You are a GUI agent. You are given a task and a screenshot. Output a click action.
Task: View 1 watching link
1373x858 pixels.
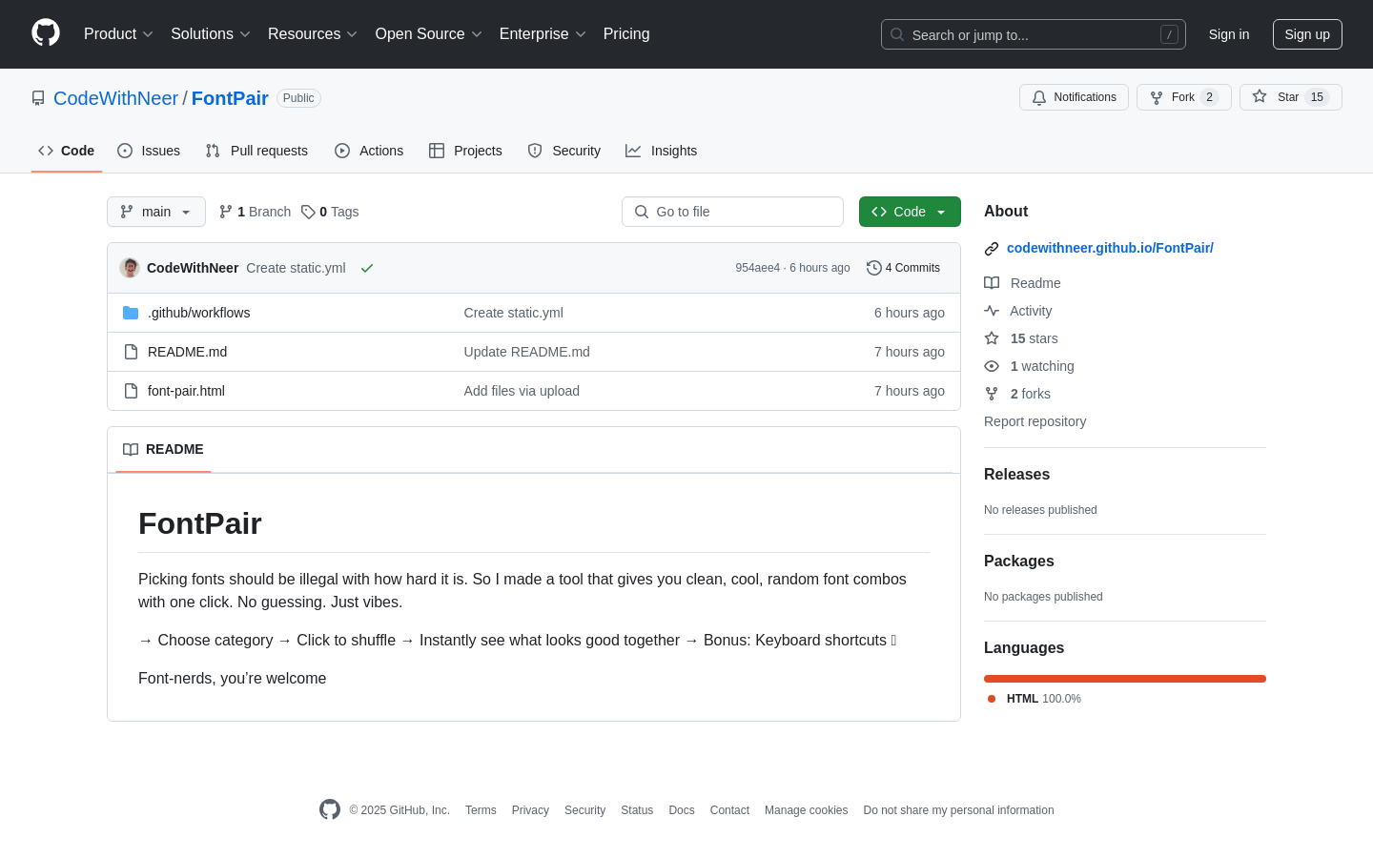1029,366
